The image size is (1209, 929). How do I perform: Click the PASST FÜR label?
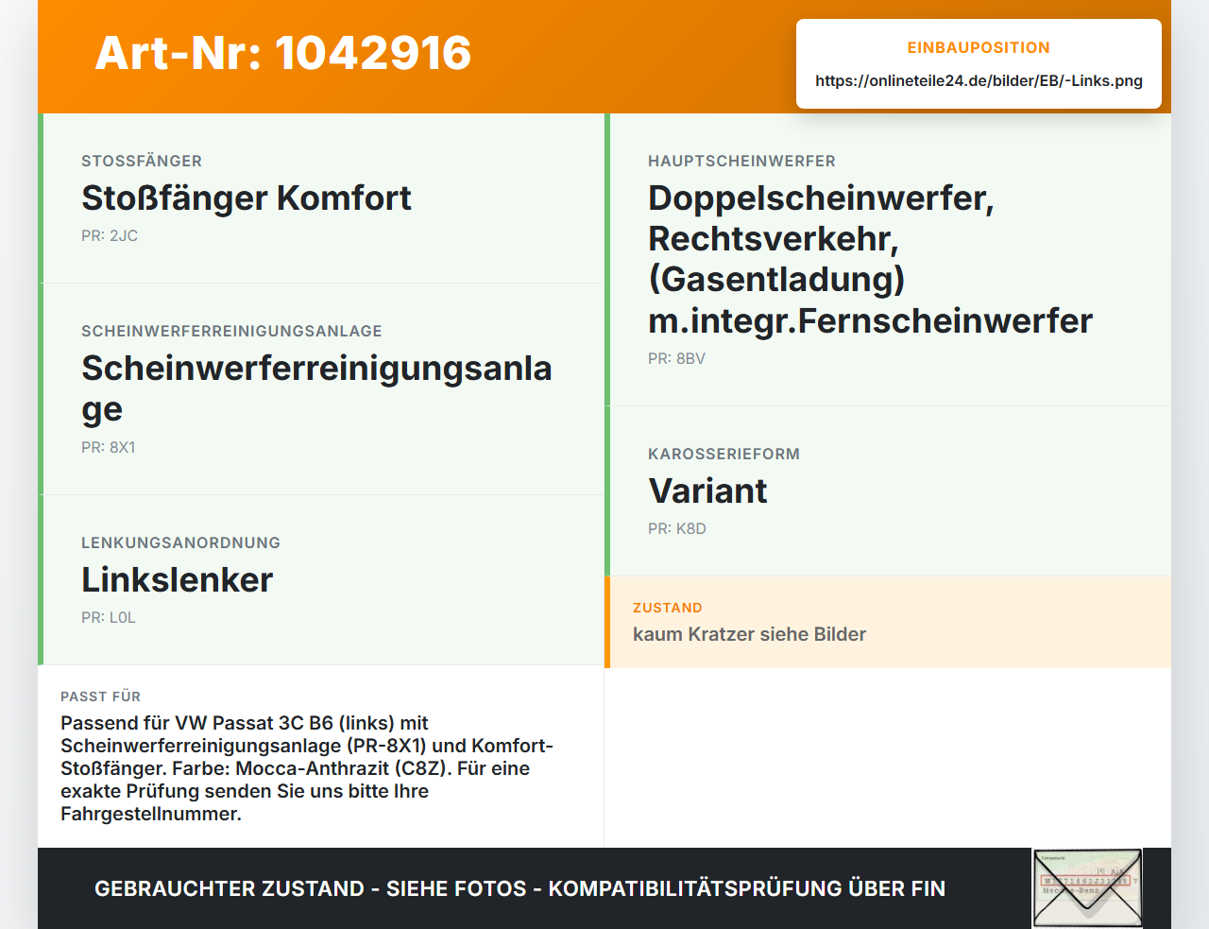tap(100, 697)
